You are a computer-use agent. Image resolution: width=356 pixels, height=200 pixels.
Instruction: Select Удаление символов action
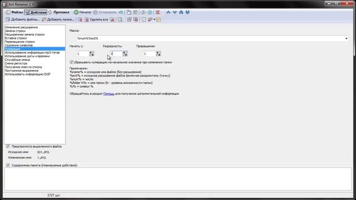[x=19, y=46]
